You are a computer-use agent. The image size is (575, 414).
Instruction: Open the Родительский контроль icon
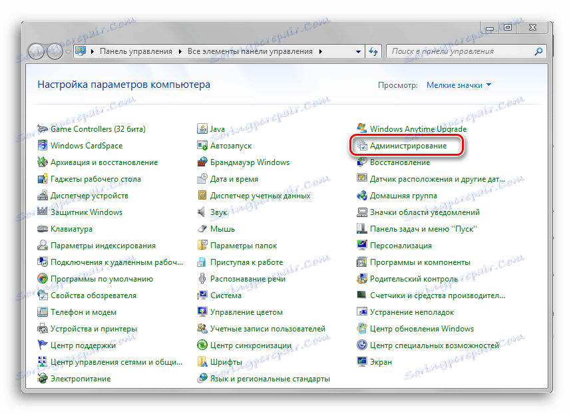(x=362, y=279)
